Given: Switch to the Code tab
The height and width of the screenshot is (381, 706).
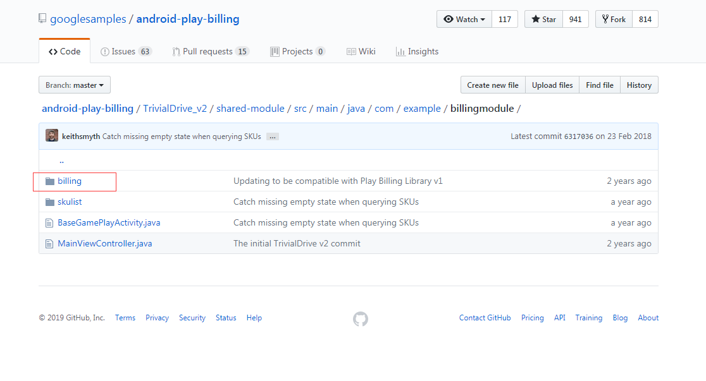Looking at the screenshot, I should (x=64, y=51).
